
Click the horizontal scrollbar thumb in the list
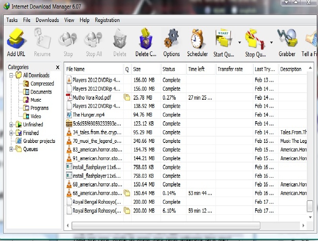[x=166, y=225]
